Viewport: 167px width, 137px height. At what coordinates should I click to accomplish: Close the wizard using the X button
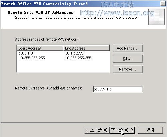[x=163, y=4]
